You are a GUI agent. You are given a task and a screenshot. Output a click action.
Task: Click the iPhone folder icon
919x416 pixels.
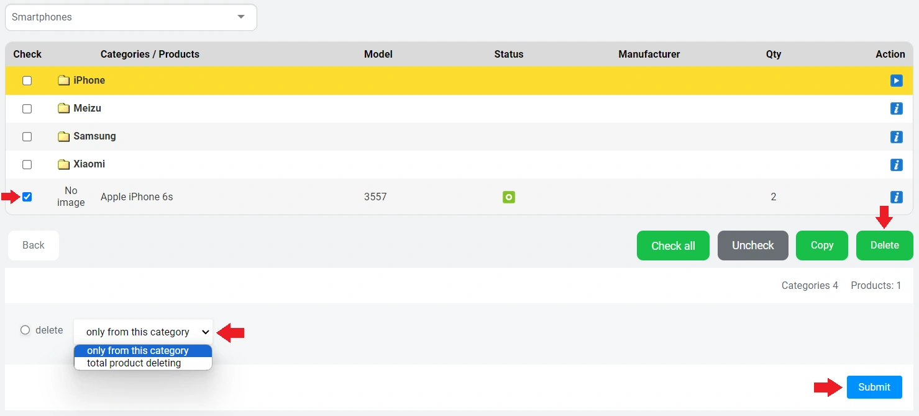pos(63,81)
